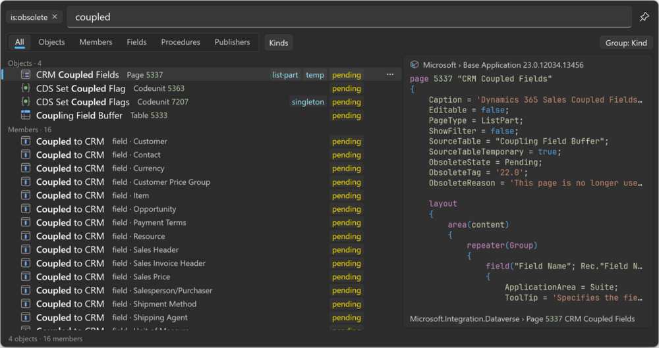Open Base Application 23.0.12034.13456 breadcrumb
Screen dimensions: 659x348
[523, 65]
